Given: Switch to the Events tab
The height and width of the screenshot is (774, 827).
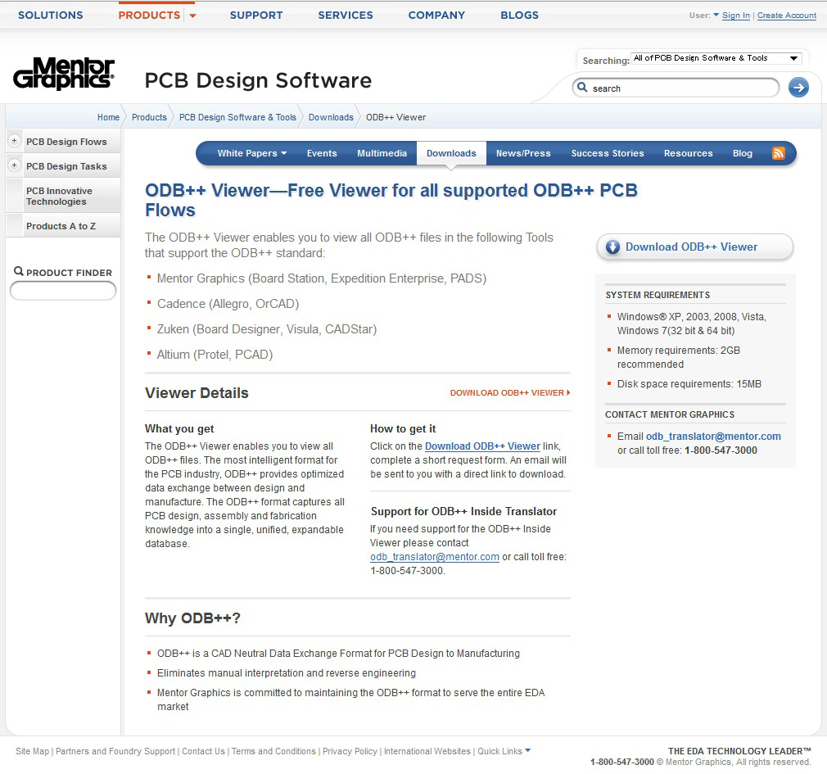Looking at the screenshot, I should pyautogui.click(x=322, y=153).
